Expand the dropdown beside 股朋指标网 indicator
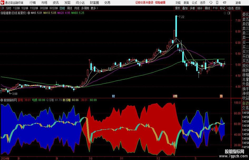The height and width of the screenshot is (160, 249). pyautogui.click(x=2, y=100)
